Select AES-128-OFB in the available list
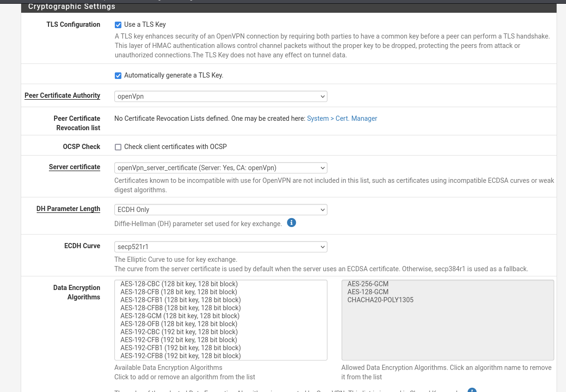 click(x=179, y=324)
